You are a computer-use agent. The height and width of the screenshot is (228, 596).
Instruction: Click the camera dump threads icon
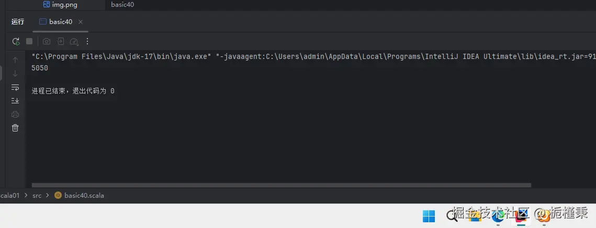point(47,41)
